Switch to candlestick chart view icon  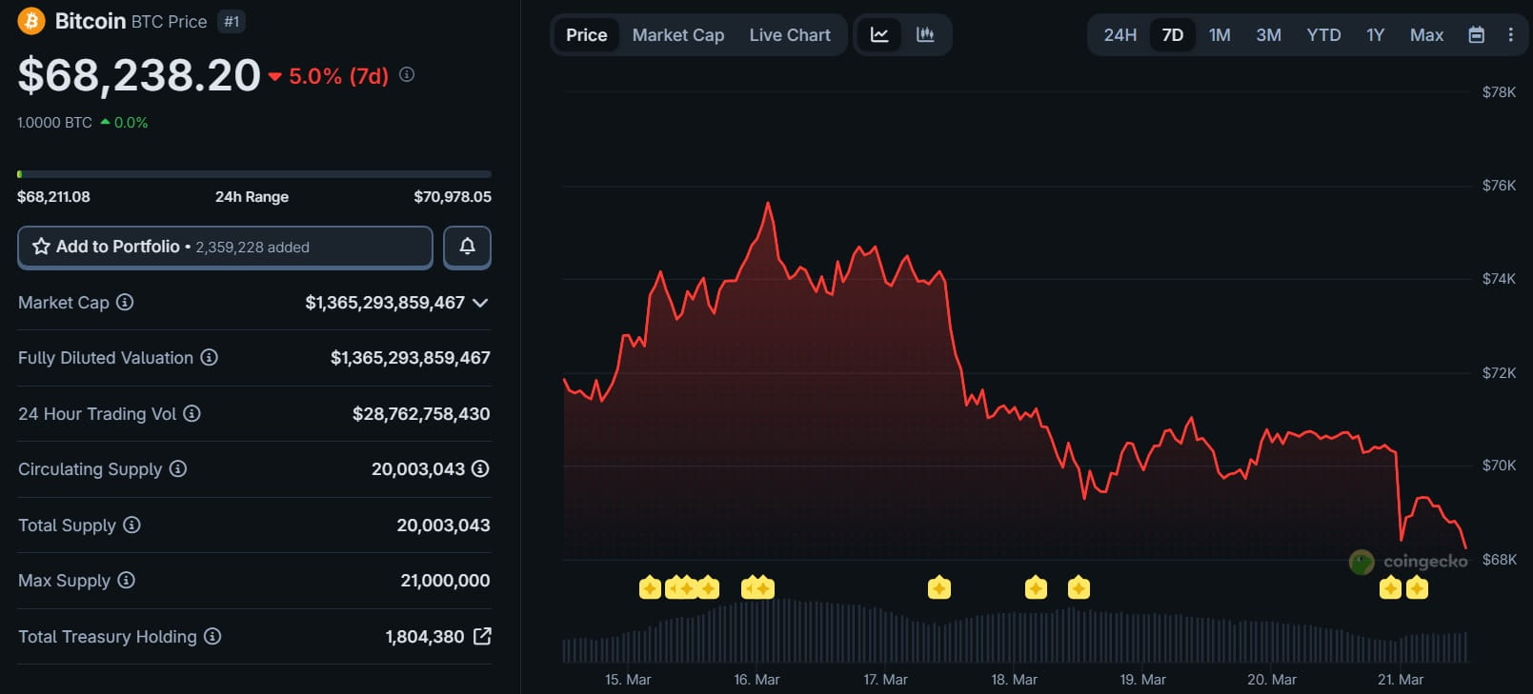(925, 35)
